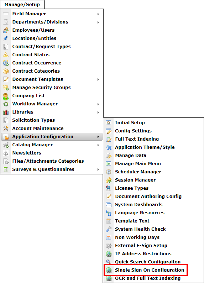The width and height of the screenshot is (204, 283).
Task: Expand the Catalog Manager submenu arrow
Action: click(x=98, y=145)
